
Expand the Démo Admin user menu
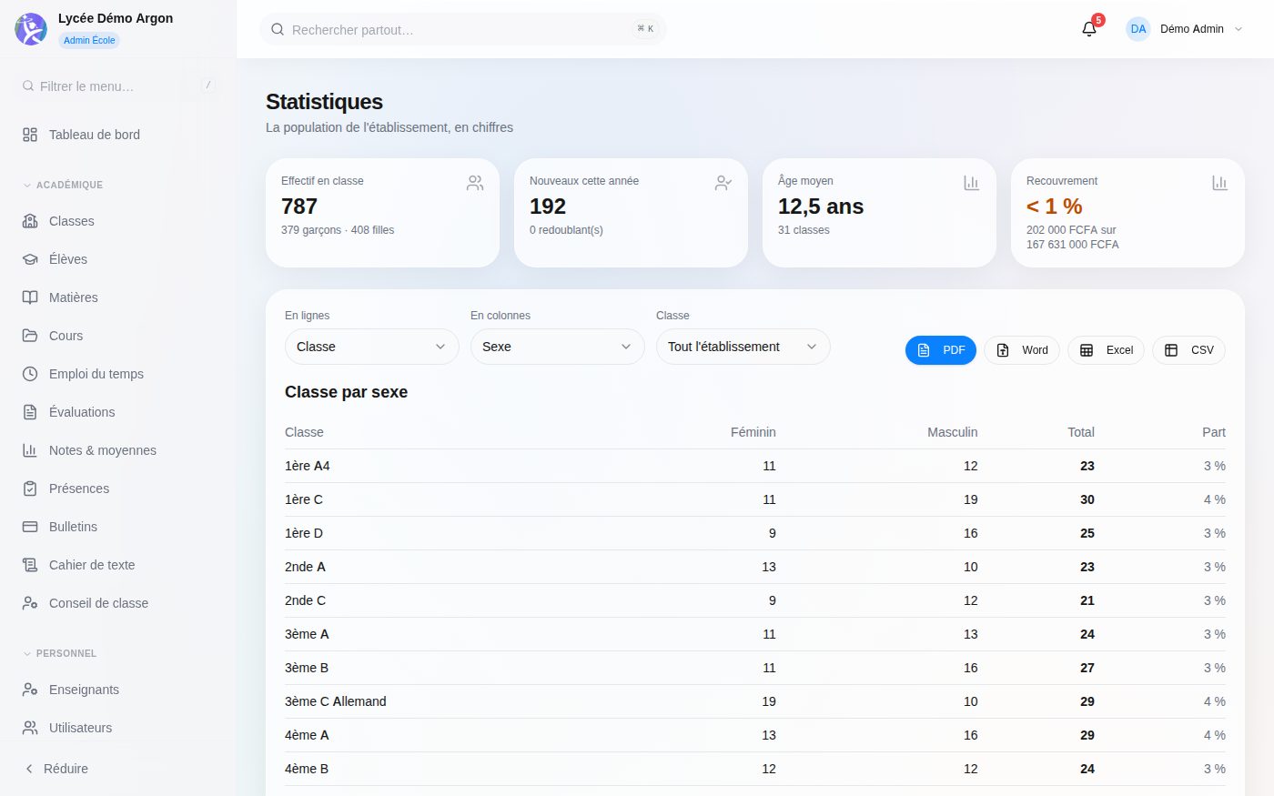(1185, 29)
